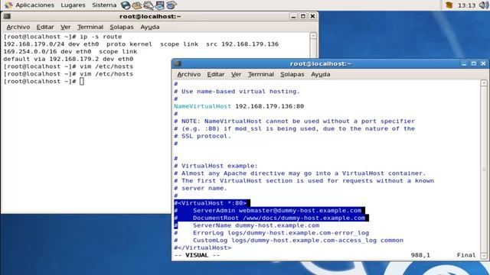490x275 pixels.
Task: Maximize the front vim terminal window
Action: pos(473,63)
